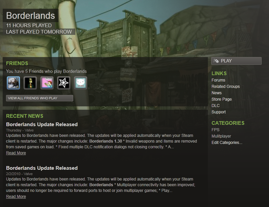
Task: Go to Related Groups
Action: pos(226,86)
